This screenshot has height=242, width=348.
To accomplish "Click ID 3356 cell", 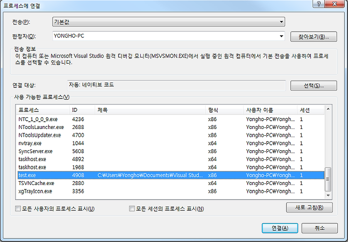I will pos(78,191).
